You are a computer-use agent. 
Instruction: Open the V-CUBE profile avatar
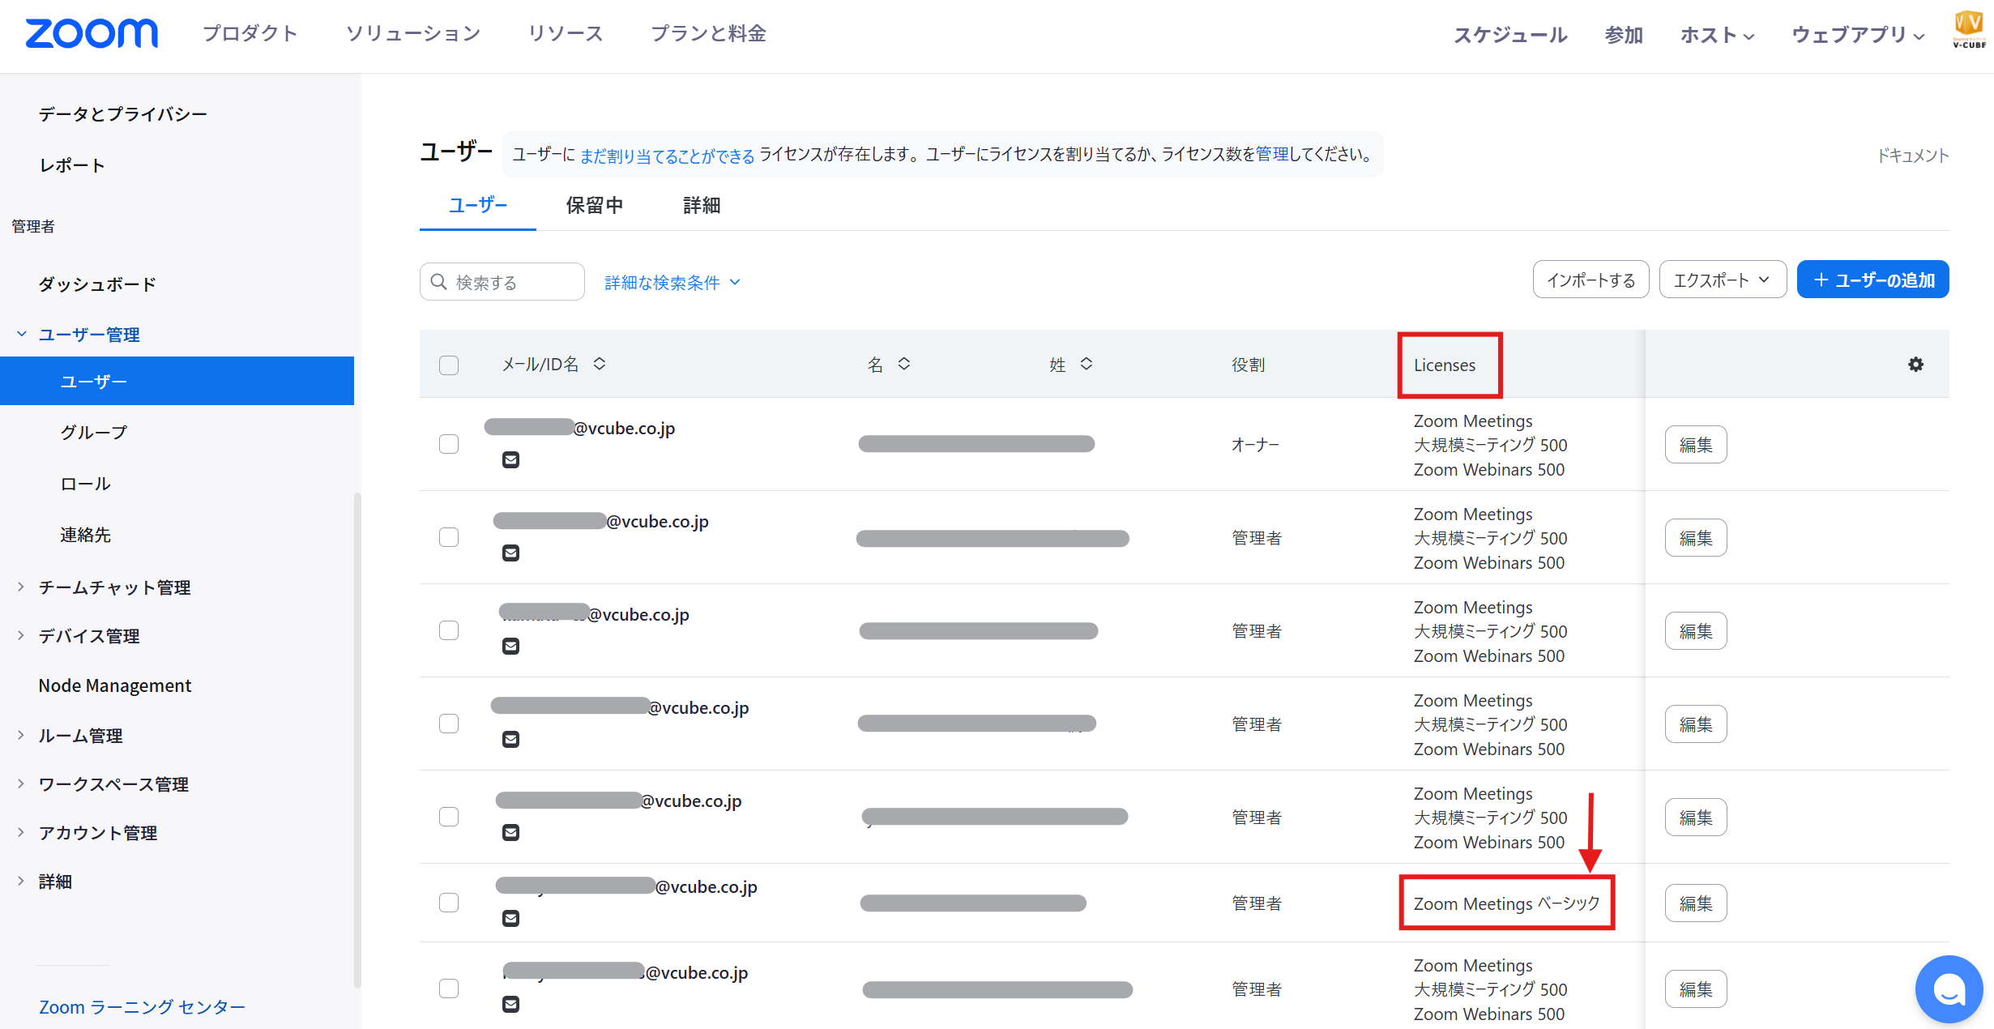(x=1968, y=30)
